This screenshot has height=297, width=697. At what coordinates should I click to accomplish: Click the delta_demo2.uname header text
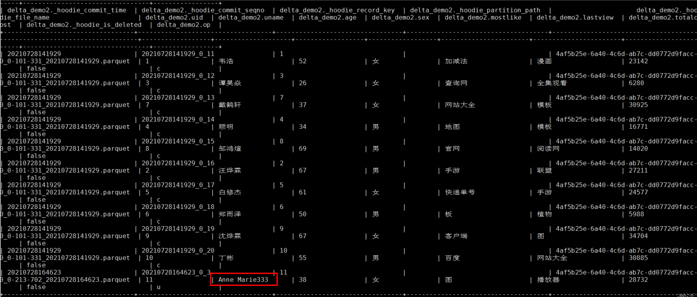(x=251, y=17)
